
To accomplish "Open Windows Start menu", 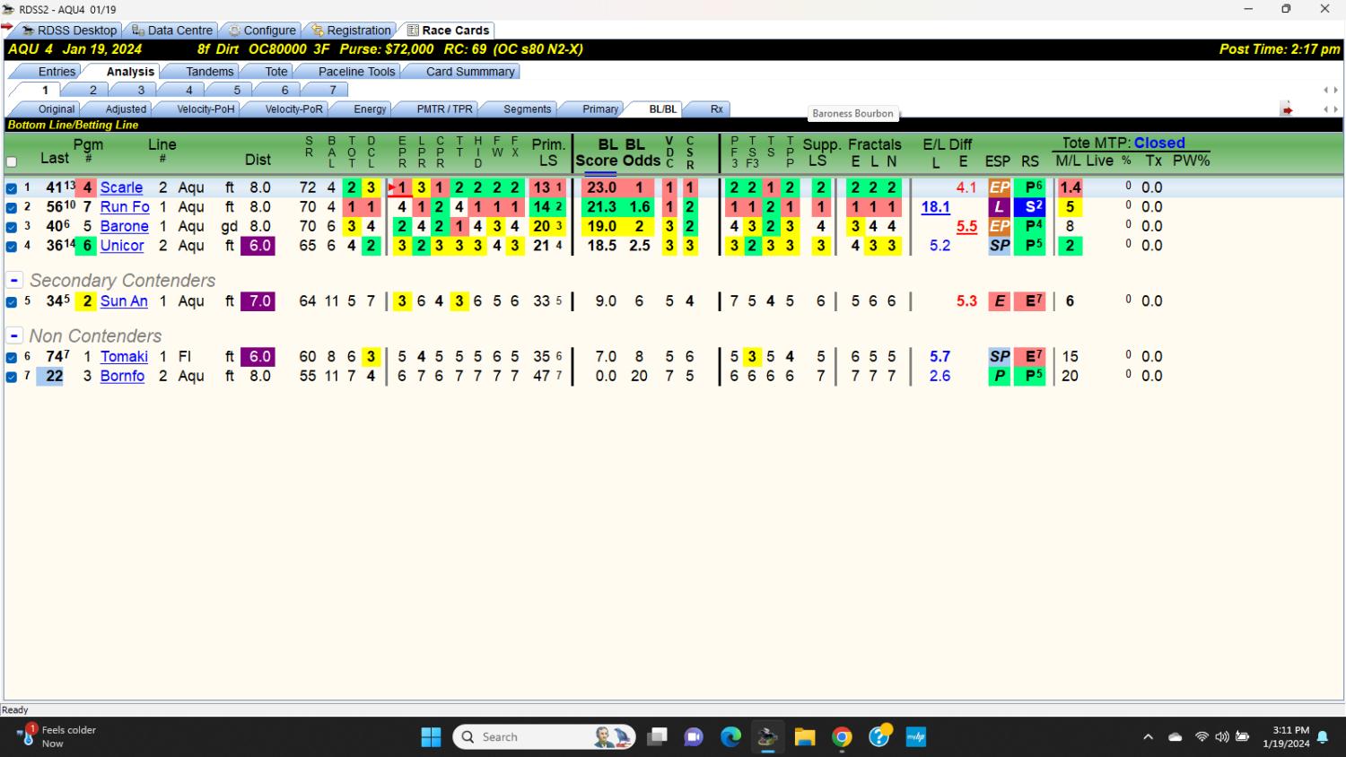I will coord(431,736).
